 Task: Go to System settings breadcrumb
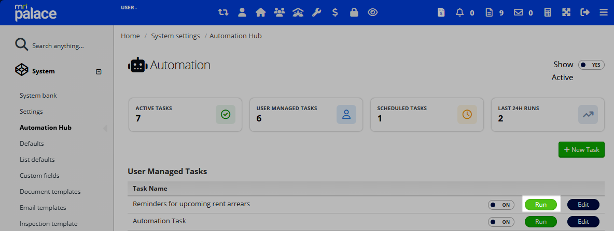tap(175, 36)
